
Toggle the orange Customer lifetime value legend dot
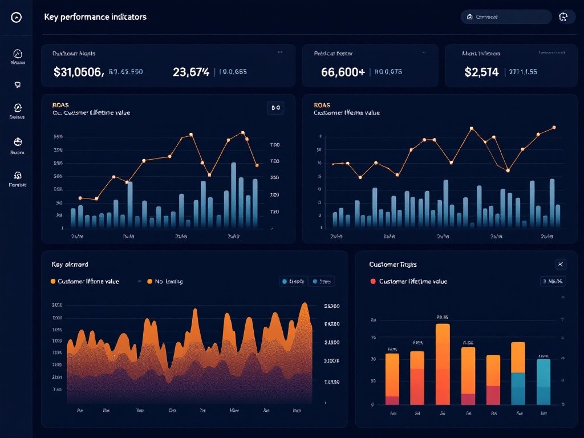52,281
